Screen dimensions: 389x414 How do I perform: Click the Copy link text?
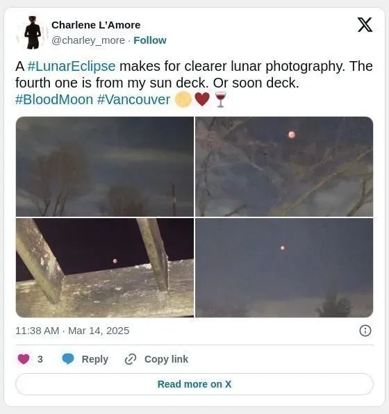(x=166, y=359)
